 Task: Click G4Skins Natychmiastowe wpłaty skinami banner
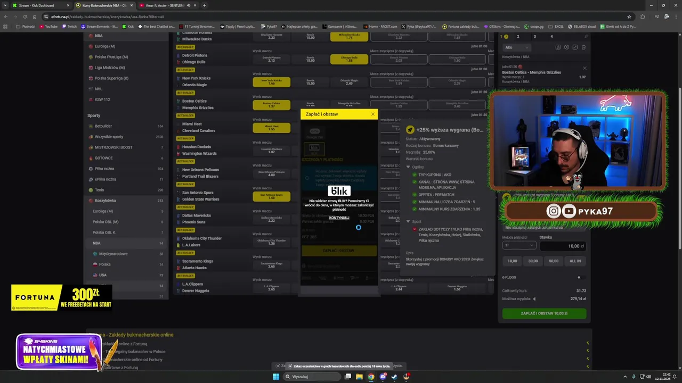[x=59, y=352]
